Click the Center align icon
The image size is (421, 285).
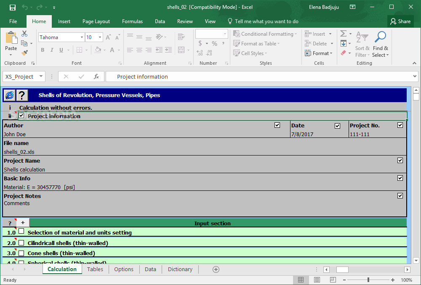click(139, 50)
